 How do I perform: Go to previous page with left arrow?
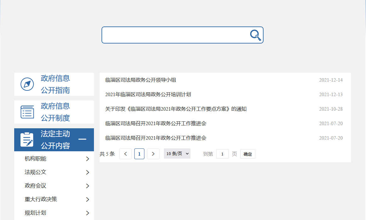click(x=125, y=154)
